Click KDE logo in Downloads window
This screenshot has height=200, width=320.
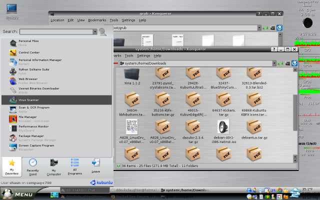pos(294,63)
